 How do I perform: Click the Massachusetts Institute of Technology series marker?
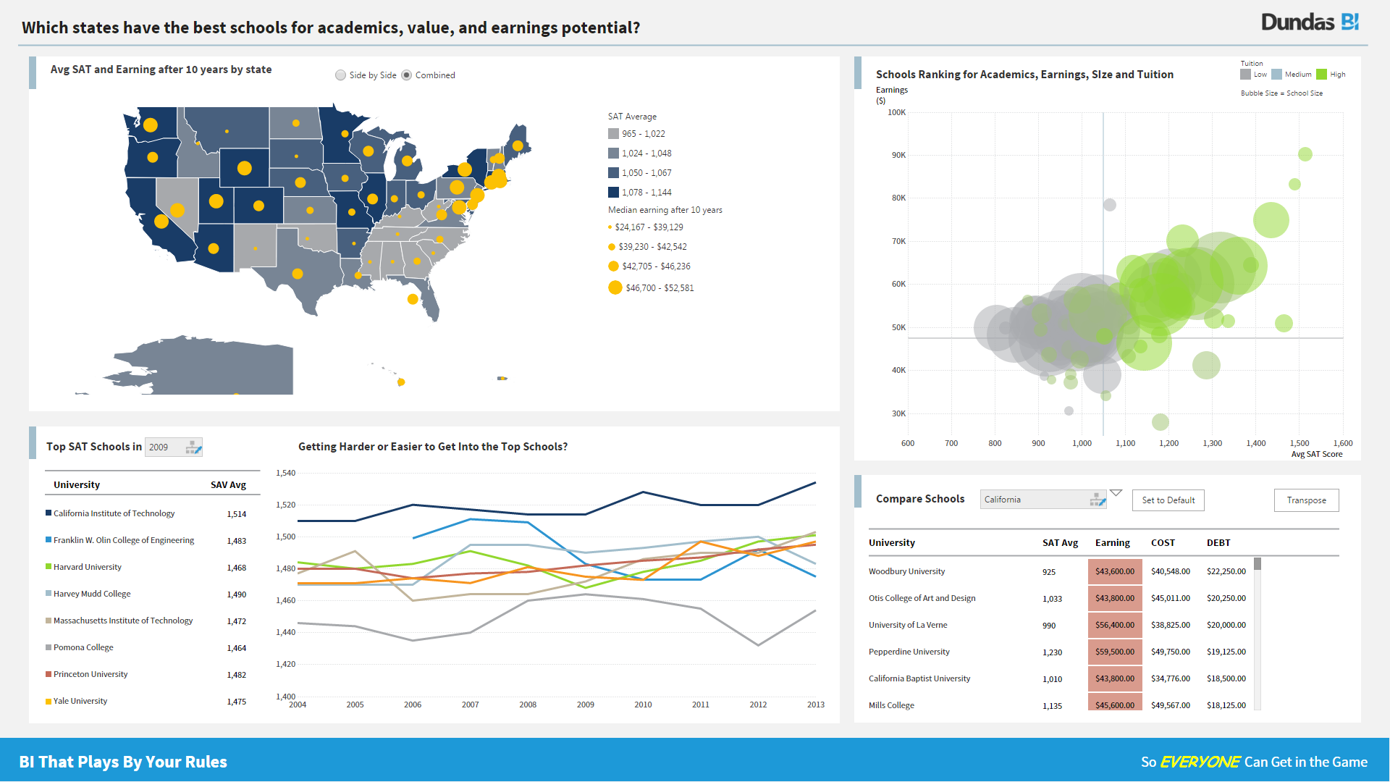click(x=49, y=621)
